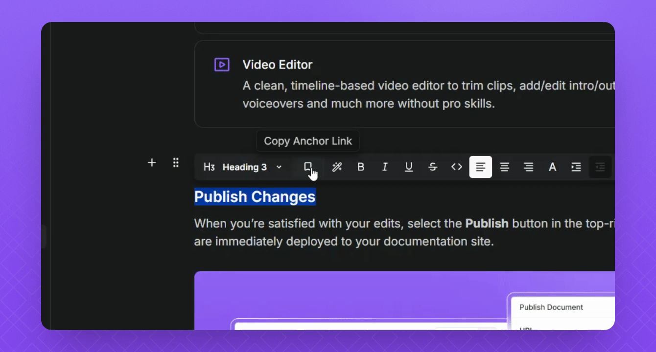Open the text color picker
This screenshot has width=656, height=352.
(552, 167)
